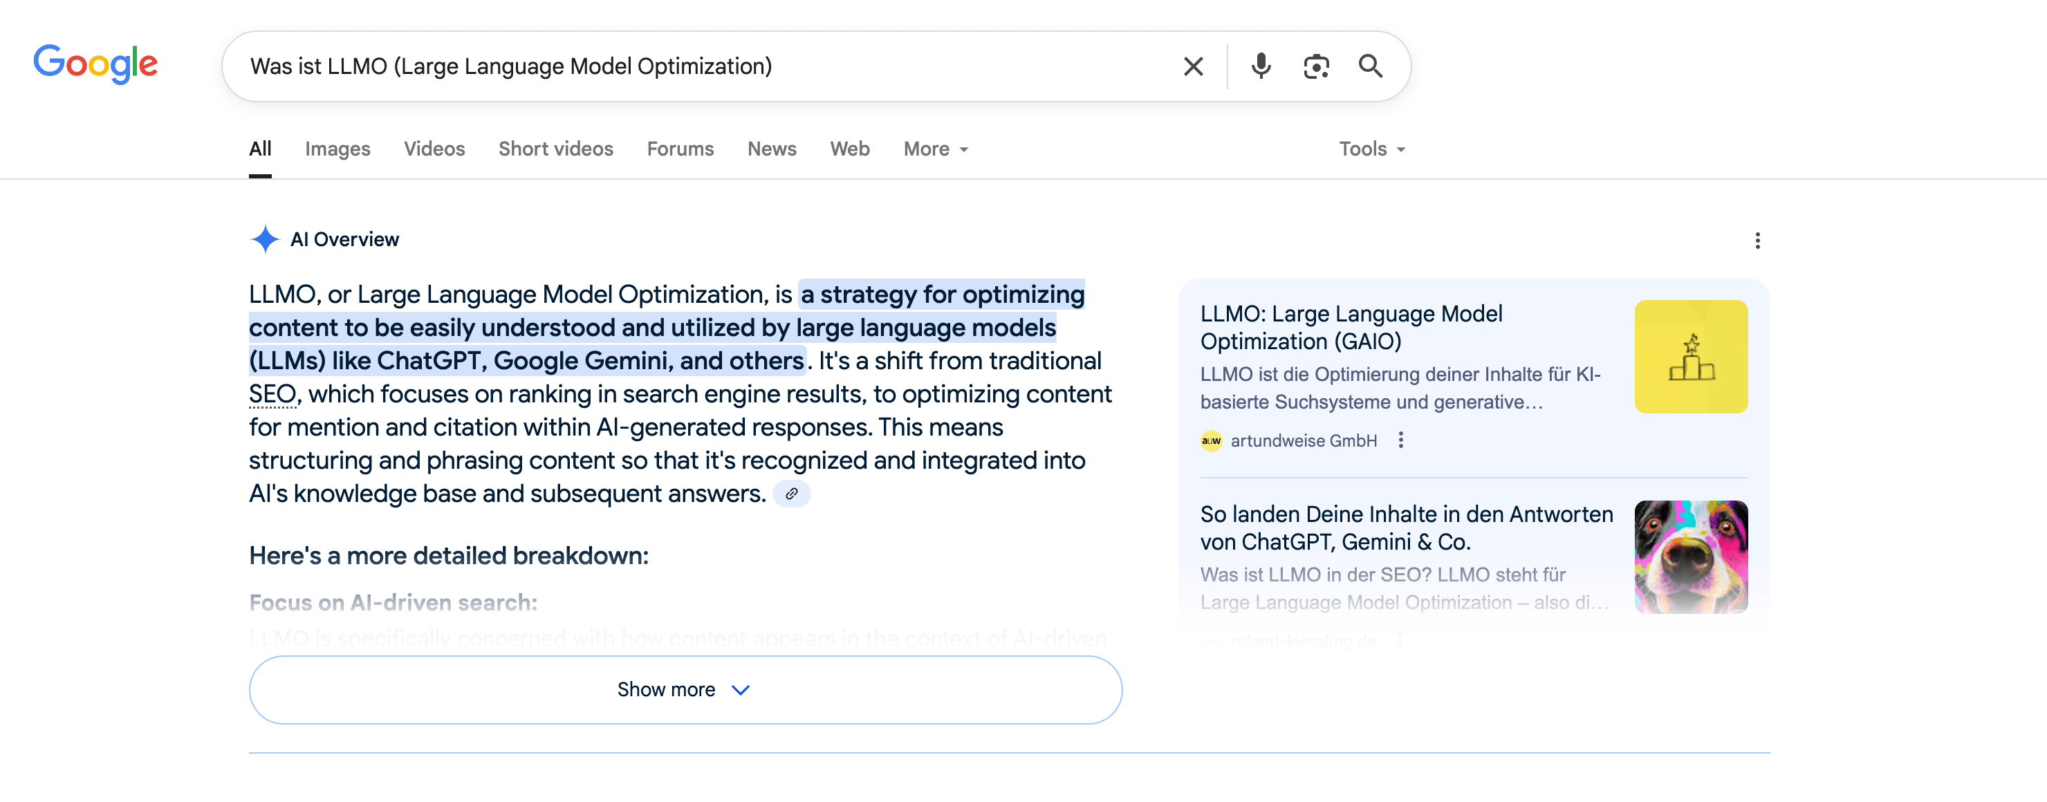Open the 'So landen Deine Inhalte' article
Screen dimensions: 2047x802
[1406, 528]
